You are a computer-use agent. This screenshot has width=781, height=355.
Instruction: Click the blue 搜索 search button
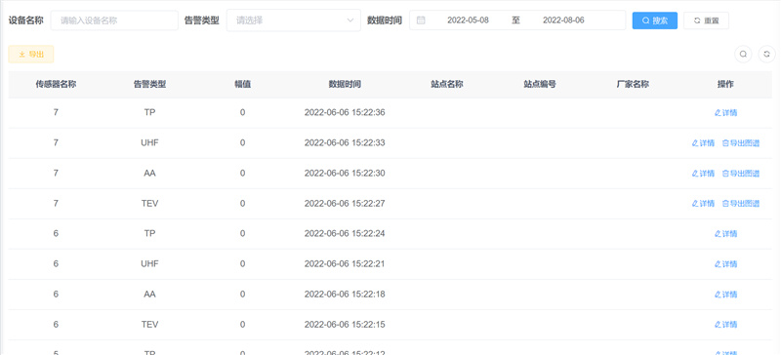[655, 20]
